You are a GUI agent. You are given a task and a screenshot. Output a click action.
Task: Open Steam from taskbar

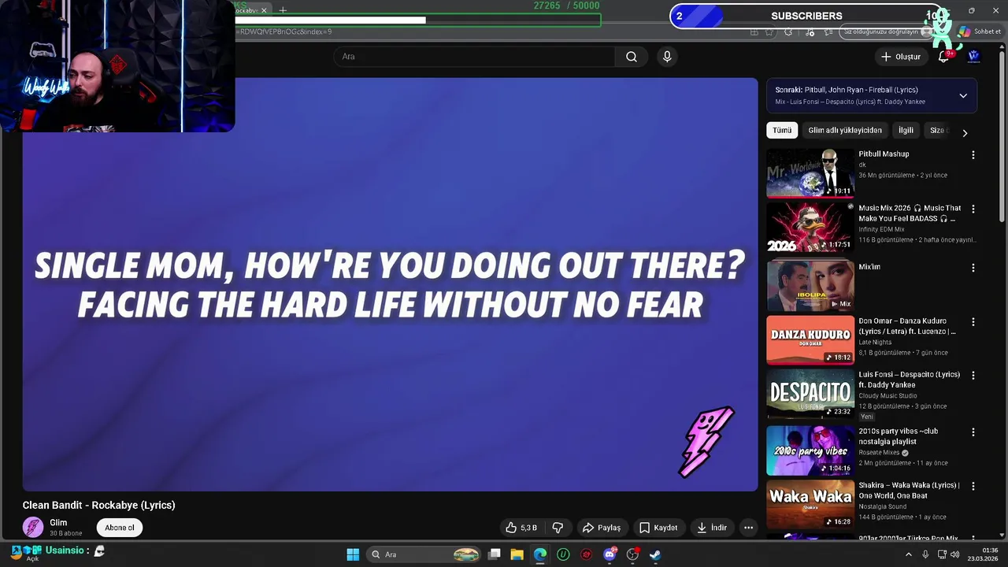pyautogui.click(x=655, y=554)
